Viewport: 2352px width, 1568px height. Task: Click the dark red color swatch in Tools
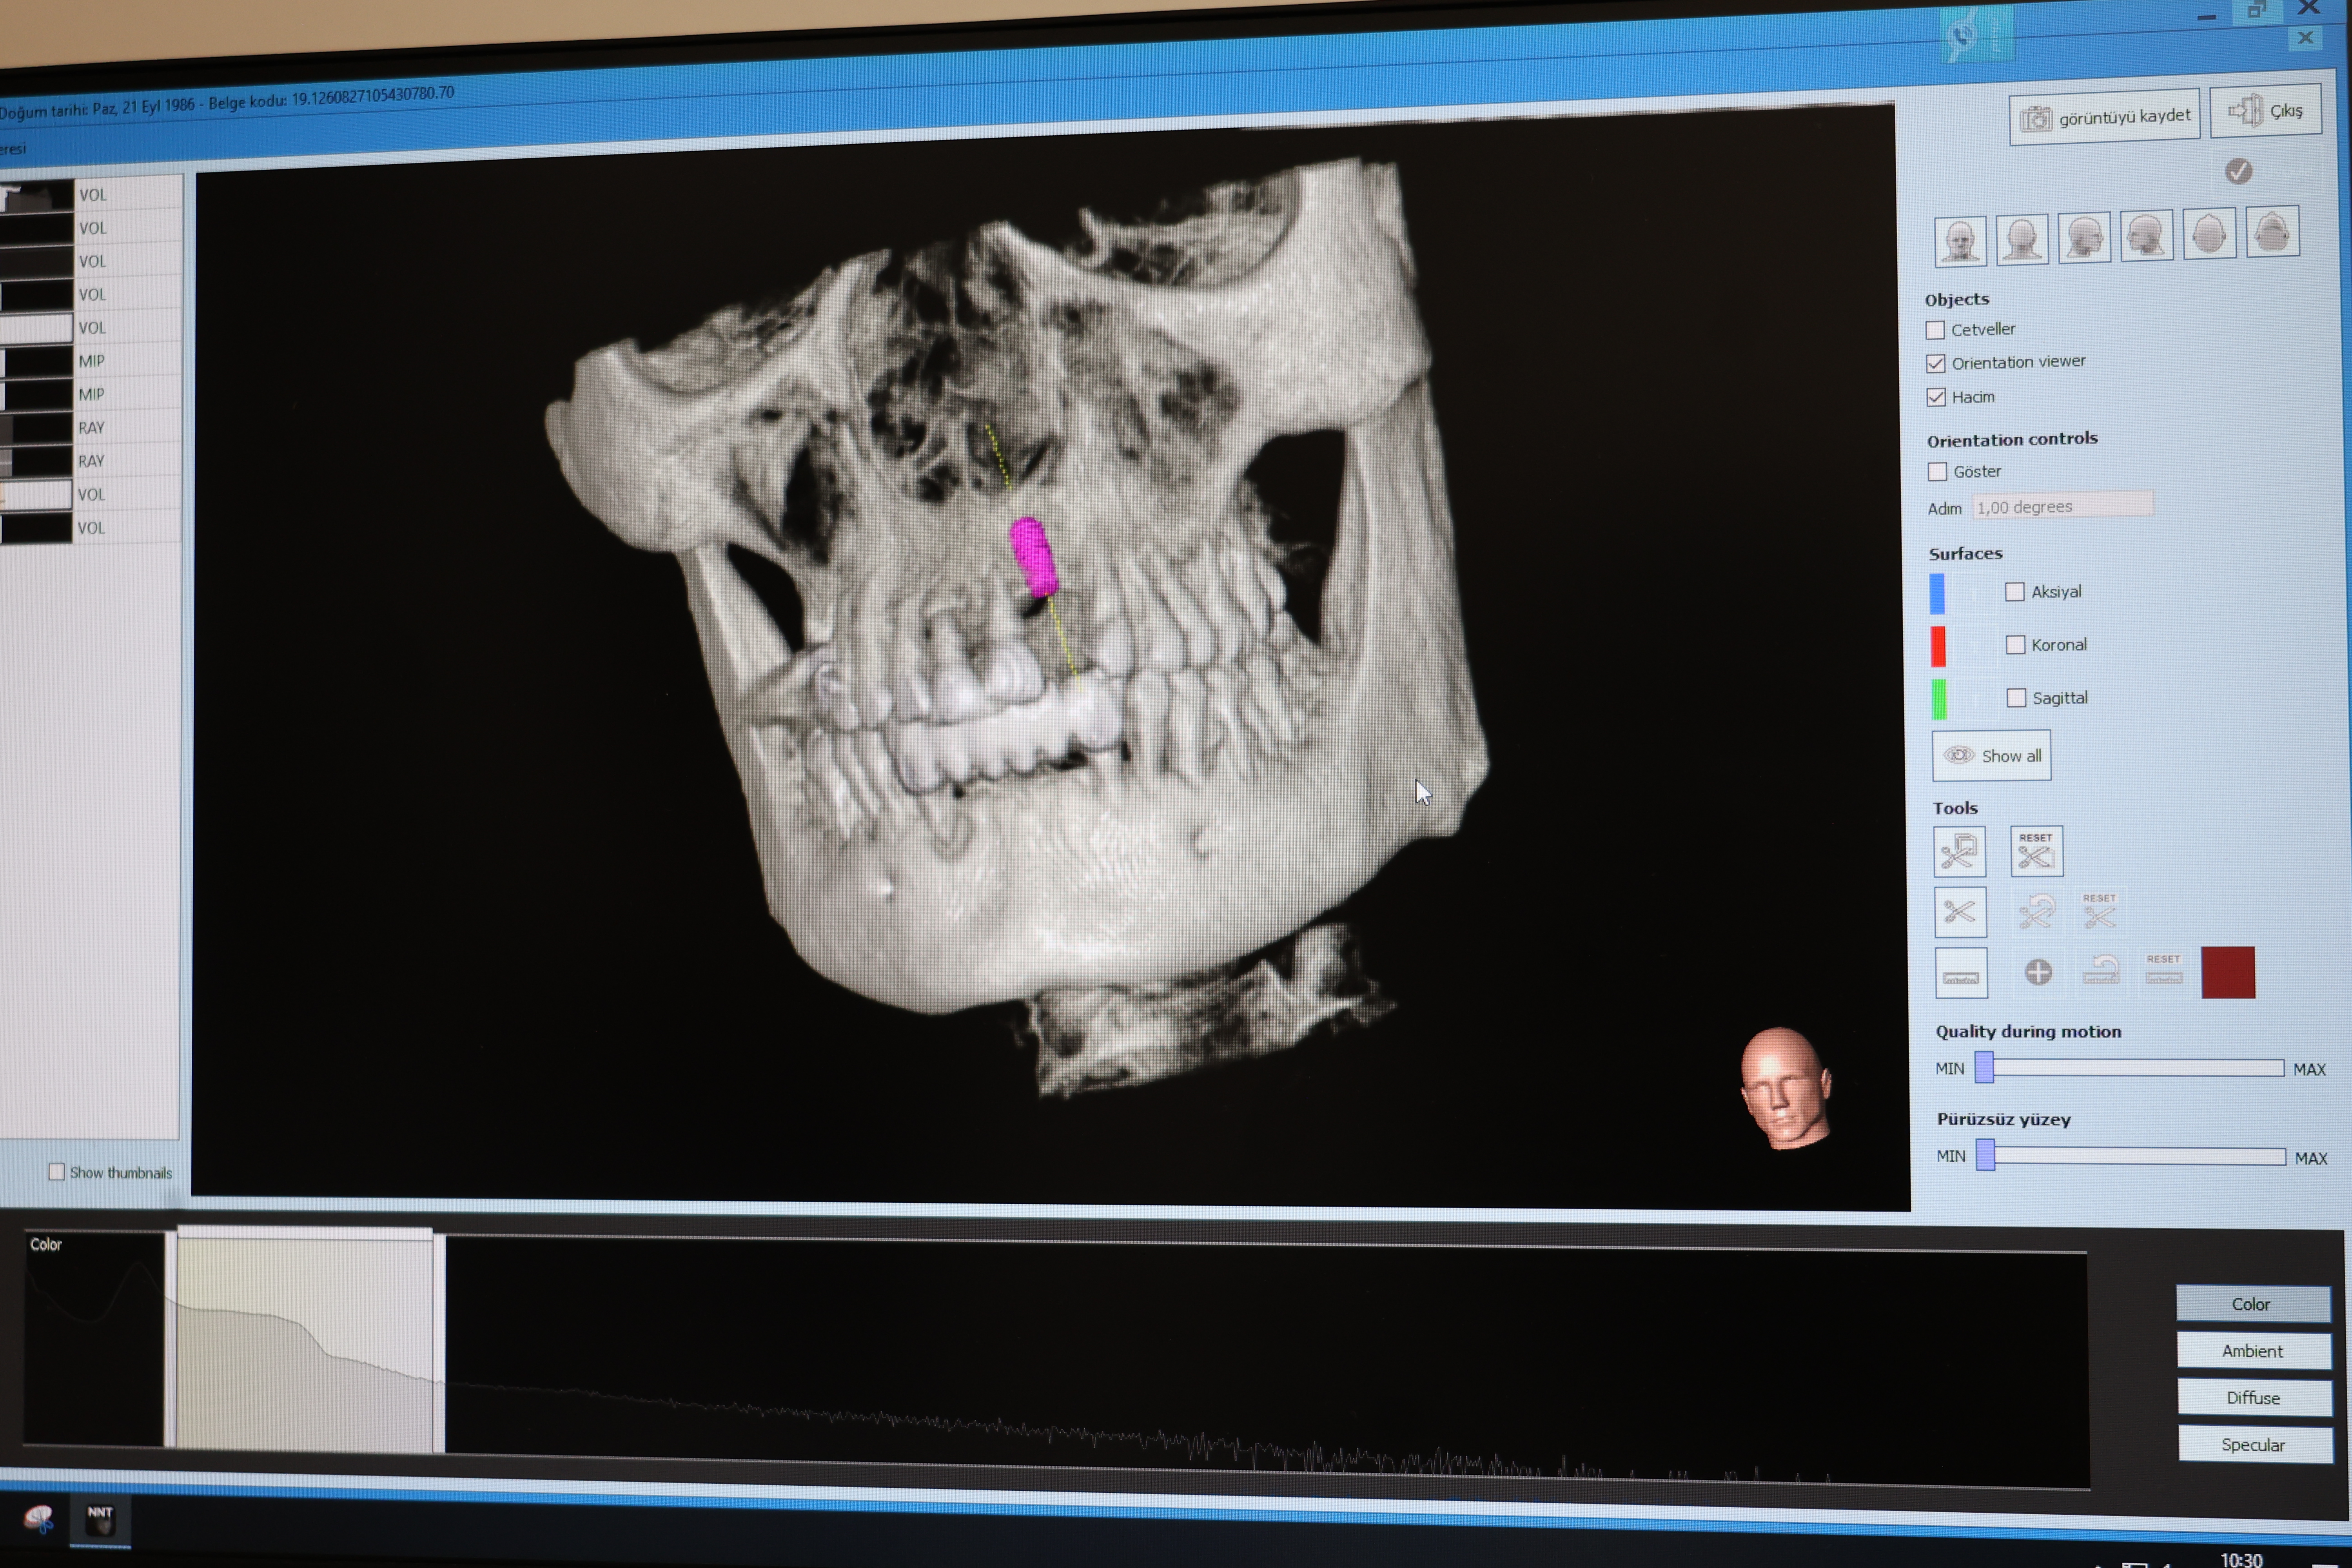tap(2228, 972)
